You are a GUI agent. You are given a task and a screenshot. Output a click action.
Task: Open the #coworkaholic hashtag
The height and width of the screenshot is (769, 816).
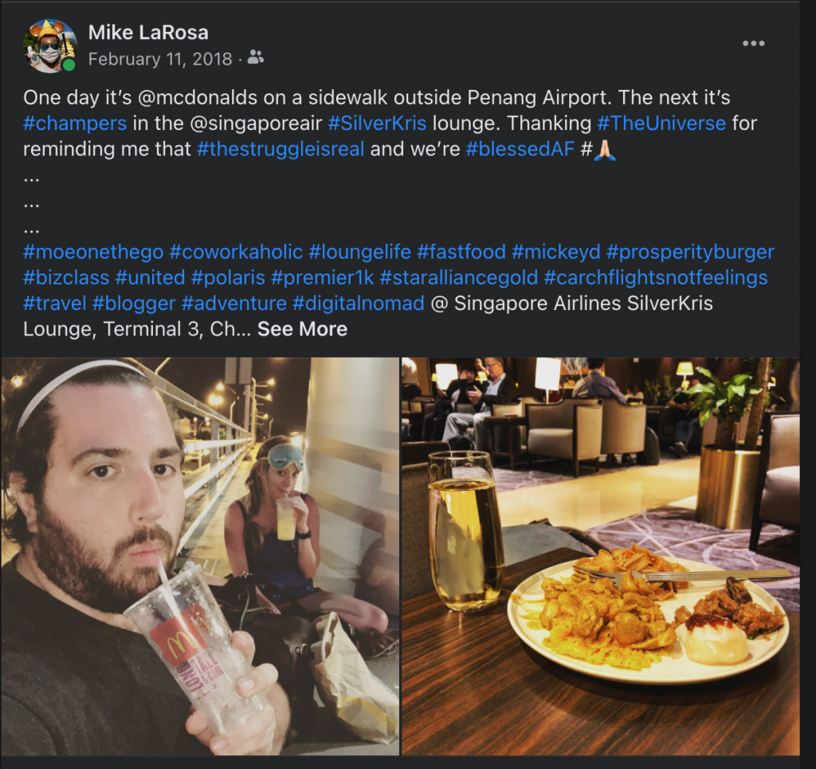click(x=236, y=252)
